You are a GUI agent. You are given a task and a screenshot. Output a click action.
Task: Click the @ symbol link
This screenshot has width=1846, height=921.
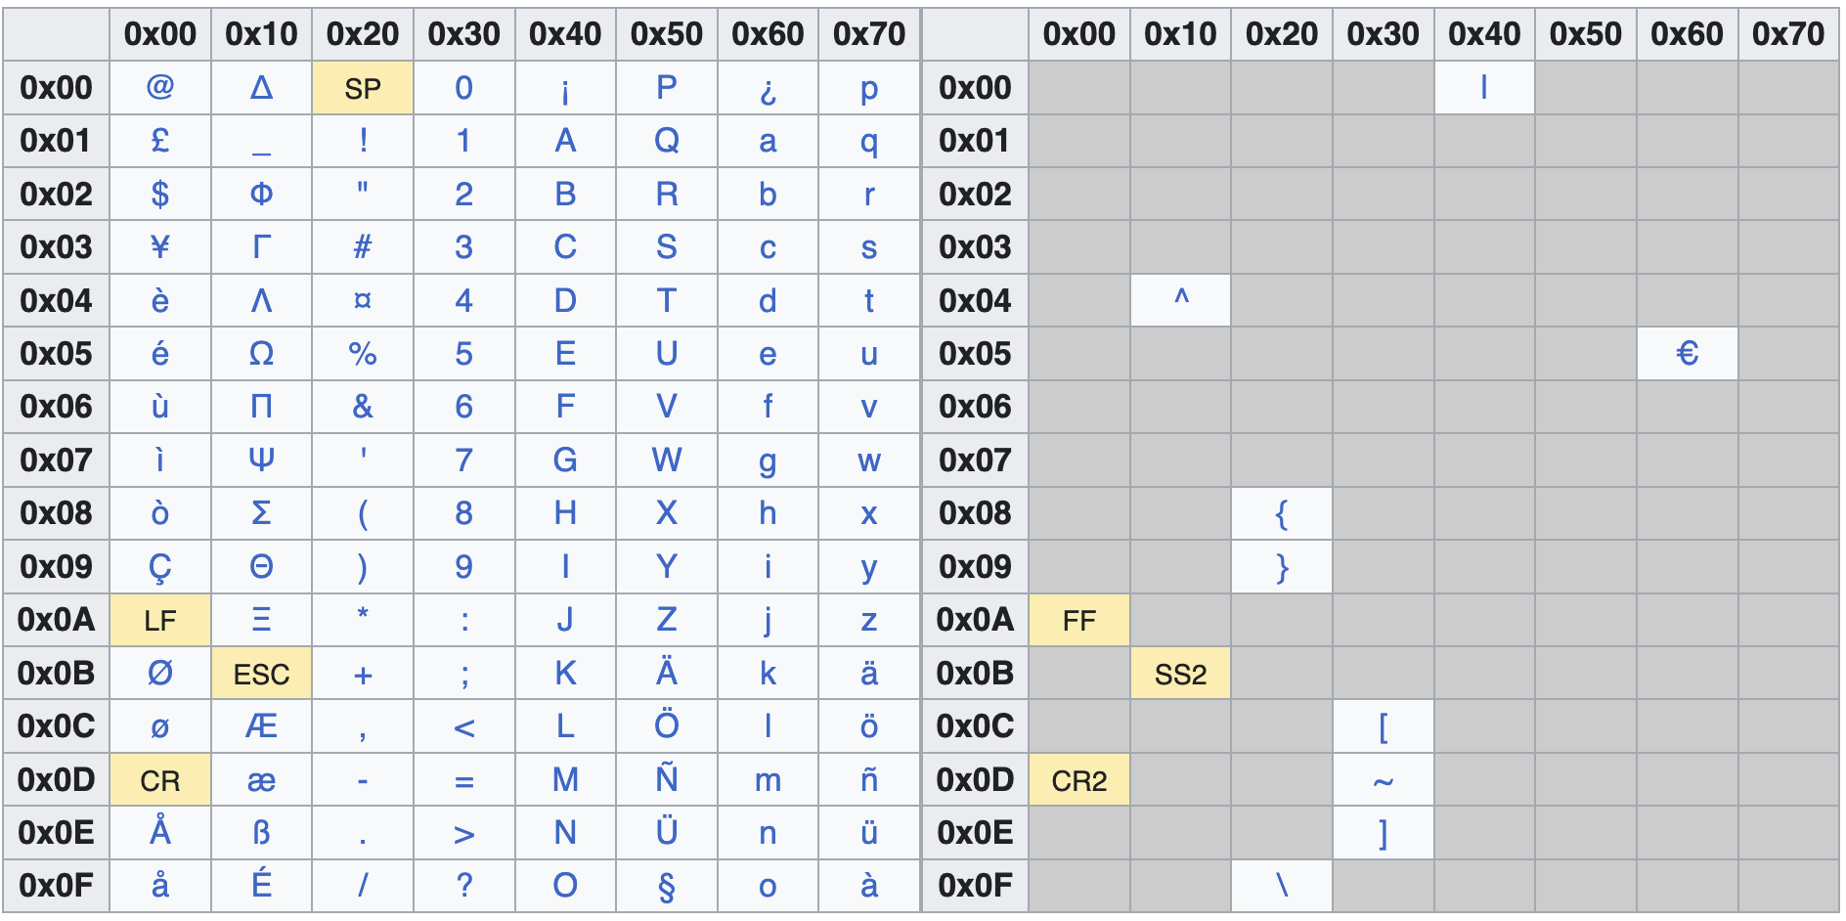coord(159,88)
